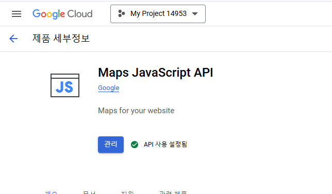Click the 'API 사용 설정됨' status text
This screenshot has height=194, width=332.
pyautogui.click(x=165, y=145)
